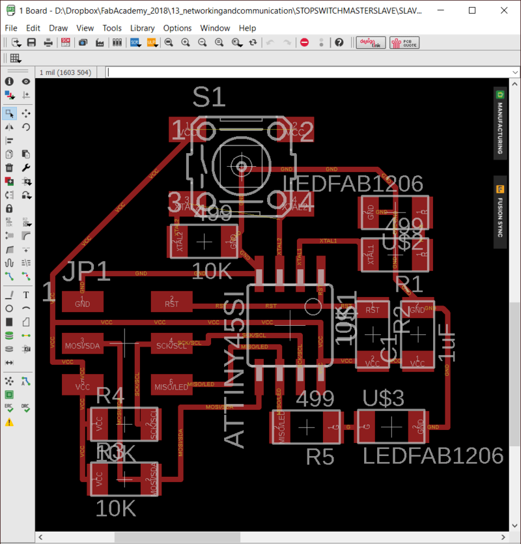Open the Info tool
521x544 pixels.
[x=9, y=81]
